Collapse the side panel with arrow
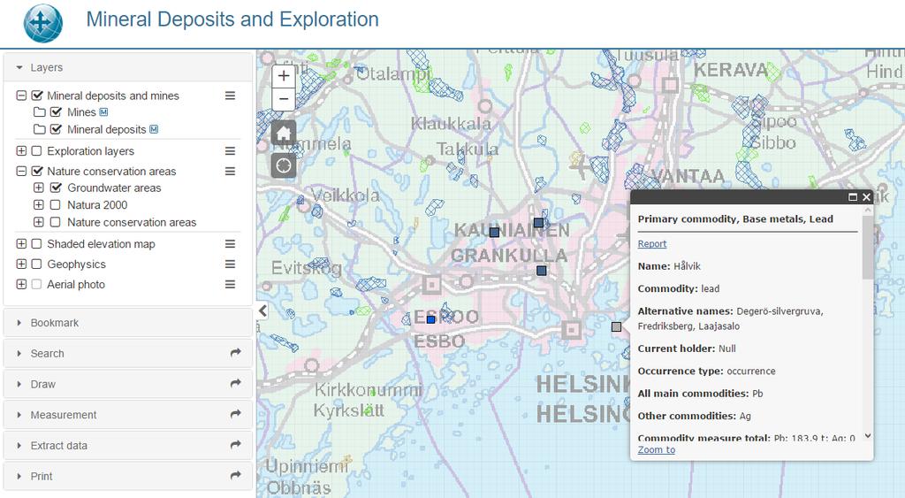Screen dimensions: 905x498 point(262,310)
